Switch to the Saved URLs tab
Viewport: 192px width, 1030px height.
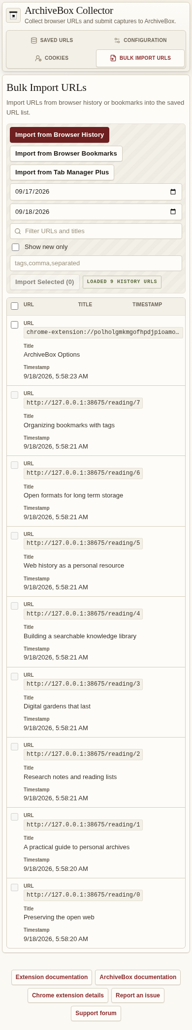click(x=52, y=41)
